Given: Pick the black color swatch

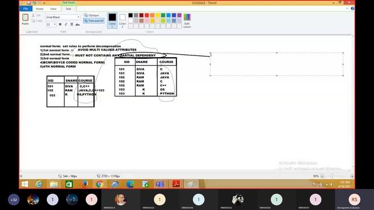Looking at the screenshot, I should pos(130,15).
